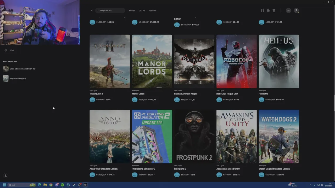Open the Batman Arkham Knight cover art
335x188 pixels.
pos(194,61)
